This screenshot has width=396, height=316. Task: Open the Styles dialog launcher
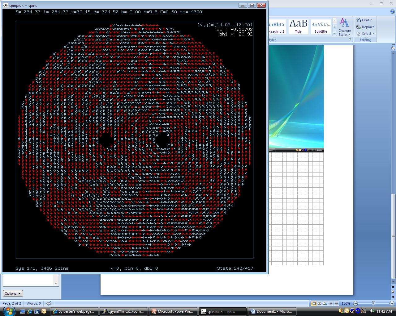click(x=350, y=40)
